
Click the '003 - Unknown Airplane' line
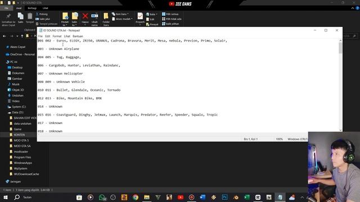tap(58, 49)
